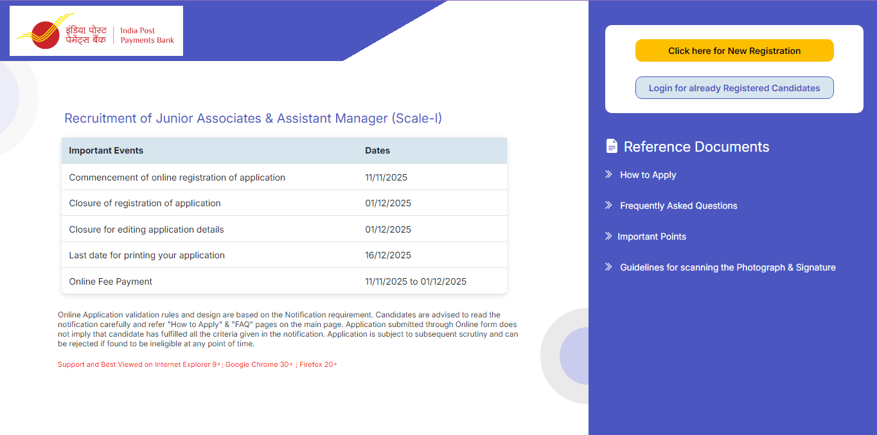877x435 pixels.
Task: Click the red browser support notice text
Action: [x=197, y=364]
